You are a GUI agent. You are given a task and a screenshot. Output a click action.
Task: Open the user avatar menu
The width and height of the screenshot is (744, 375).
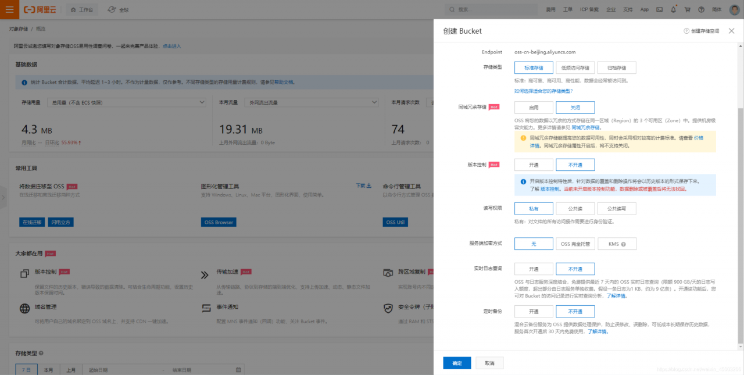click(734, 10)
